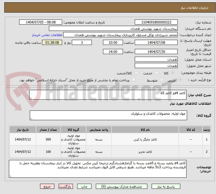Image resolution: width=216 pixels, height=194 pixels.
Task: Click the validity time field 14:00
Action: coord(113,52)
